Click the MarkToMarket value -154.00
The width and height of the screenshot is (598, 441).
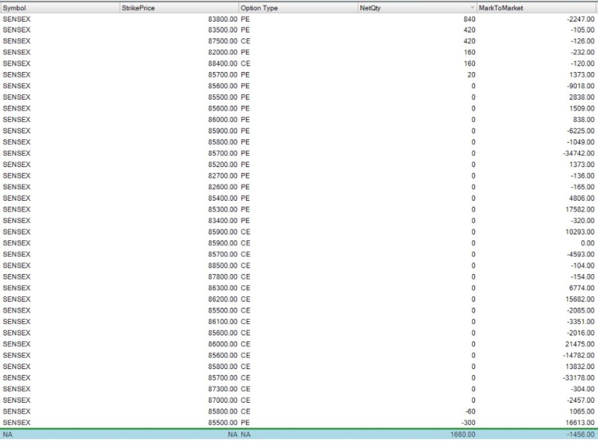(582, 277)
